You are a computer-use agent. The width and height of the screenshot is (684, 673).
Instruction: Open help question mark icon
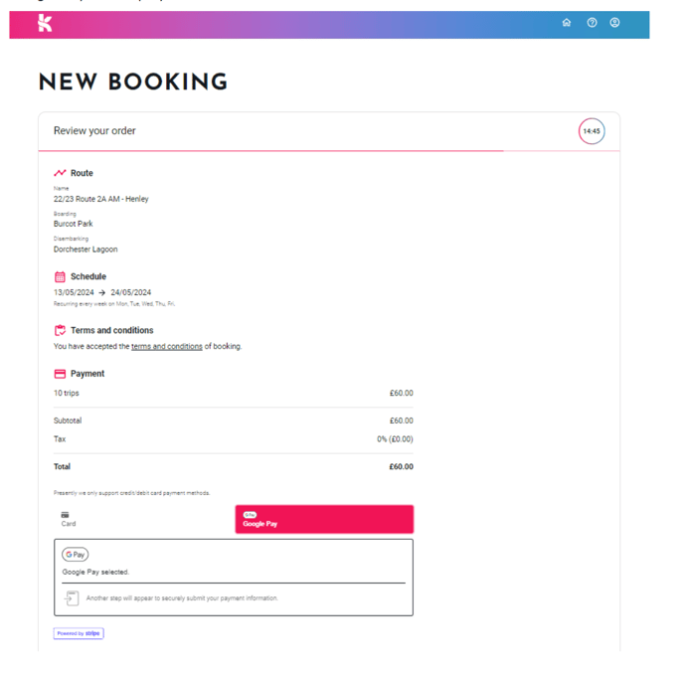pyautogui.click(x=592, y=22)
